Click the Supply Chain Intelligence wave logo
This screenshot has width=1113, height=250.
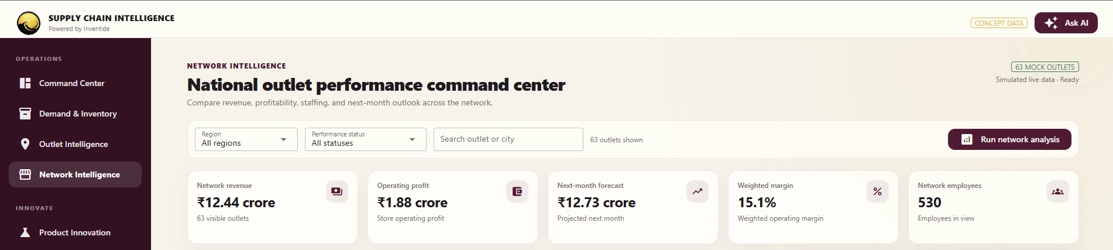pyautogui.click(x=29, y=23)
